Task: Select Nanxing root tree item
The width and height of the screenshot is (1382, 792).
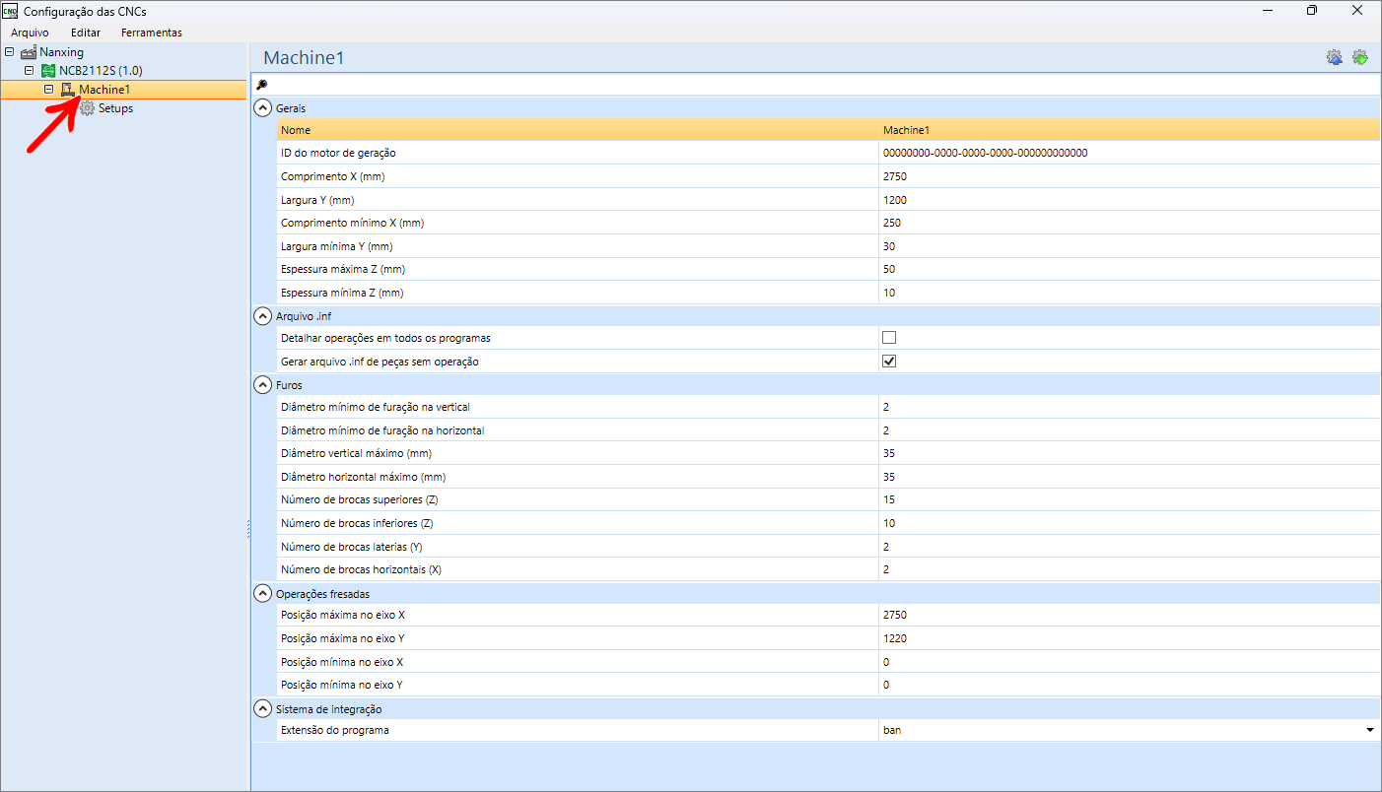Action: [x=61, y=52]
